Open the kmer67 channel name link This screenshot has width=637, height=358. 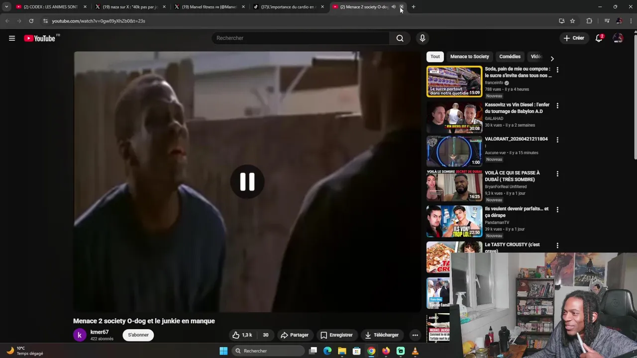(100, 332)
